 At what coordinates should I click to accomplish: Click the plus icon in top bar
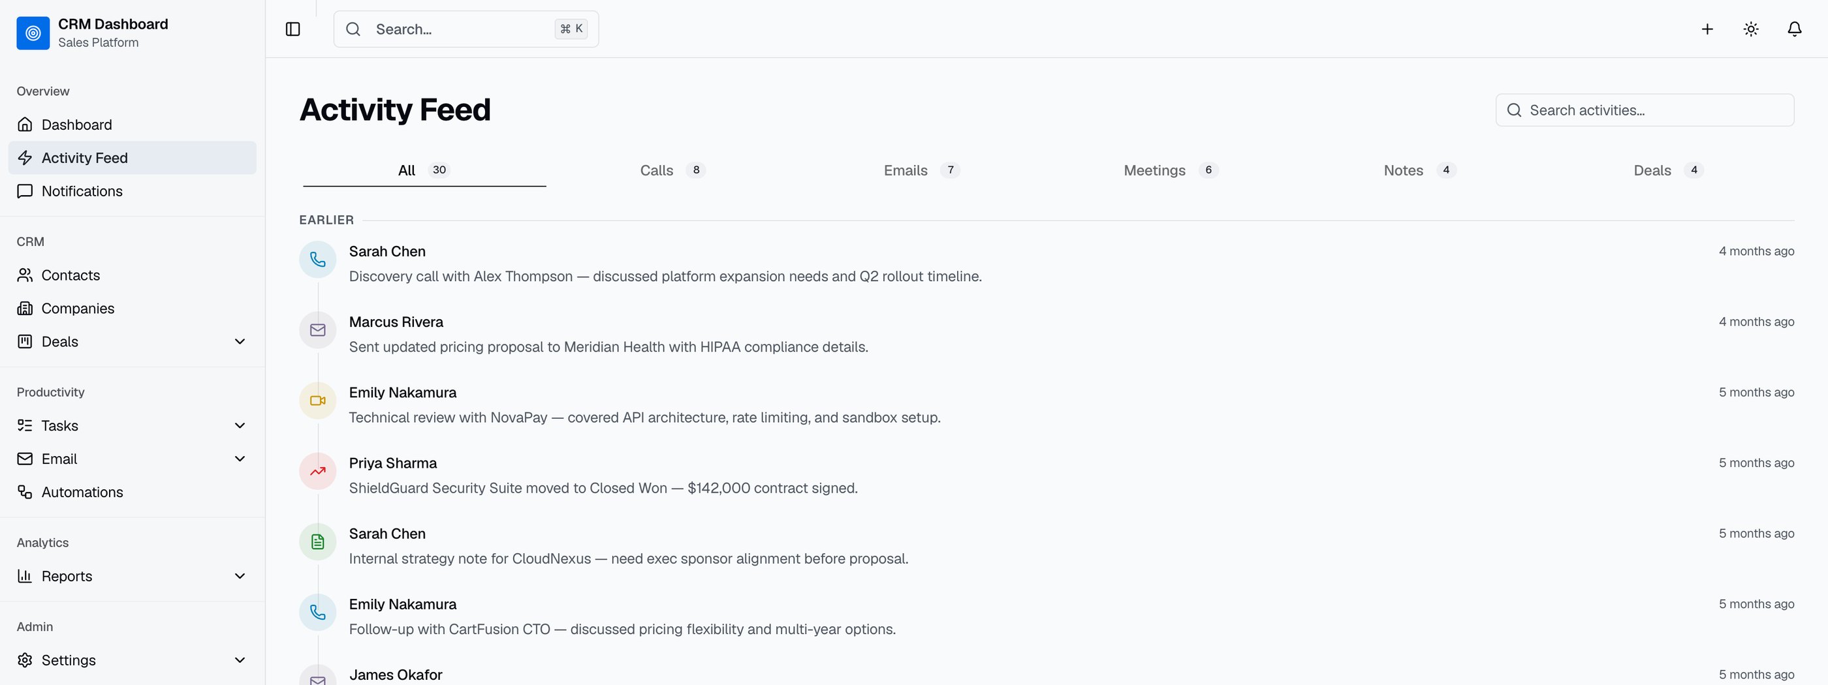click(x=1707, y=29)
